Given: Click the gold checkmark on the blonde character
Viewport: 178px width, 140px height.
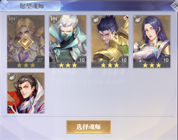Looking at the screenshot, I should pos(26,42).
